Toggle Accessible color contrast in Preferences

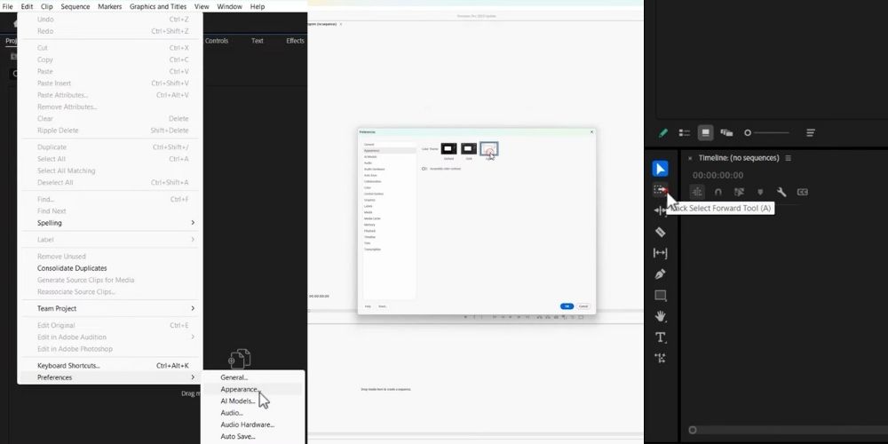point(424,169)
